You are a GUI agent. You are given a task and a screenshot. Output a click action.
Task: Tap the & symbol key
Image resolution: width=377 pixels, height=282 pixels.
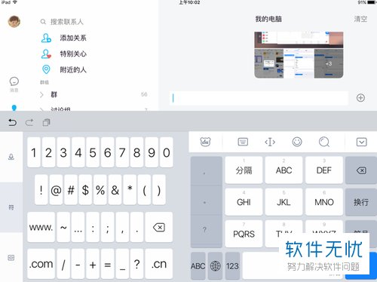(x=115, y=190)
